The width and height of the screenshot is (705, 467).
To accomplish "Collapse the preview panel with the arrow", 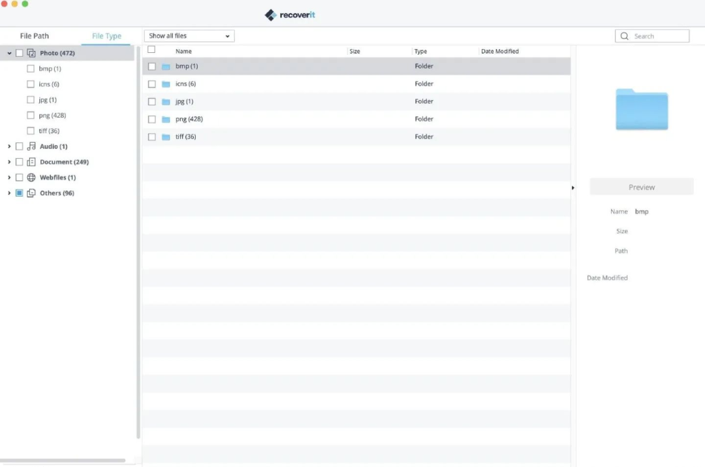I will pos(573,187).
